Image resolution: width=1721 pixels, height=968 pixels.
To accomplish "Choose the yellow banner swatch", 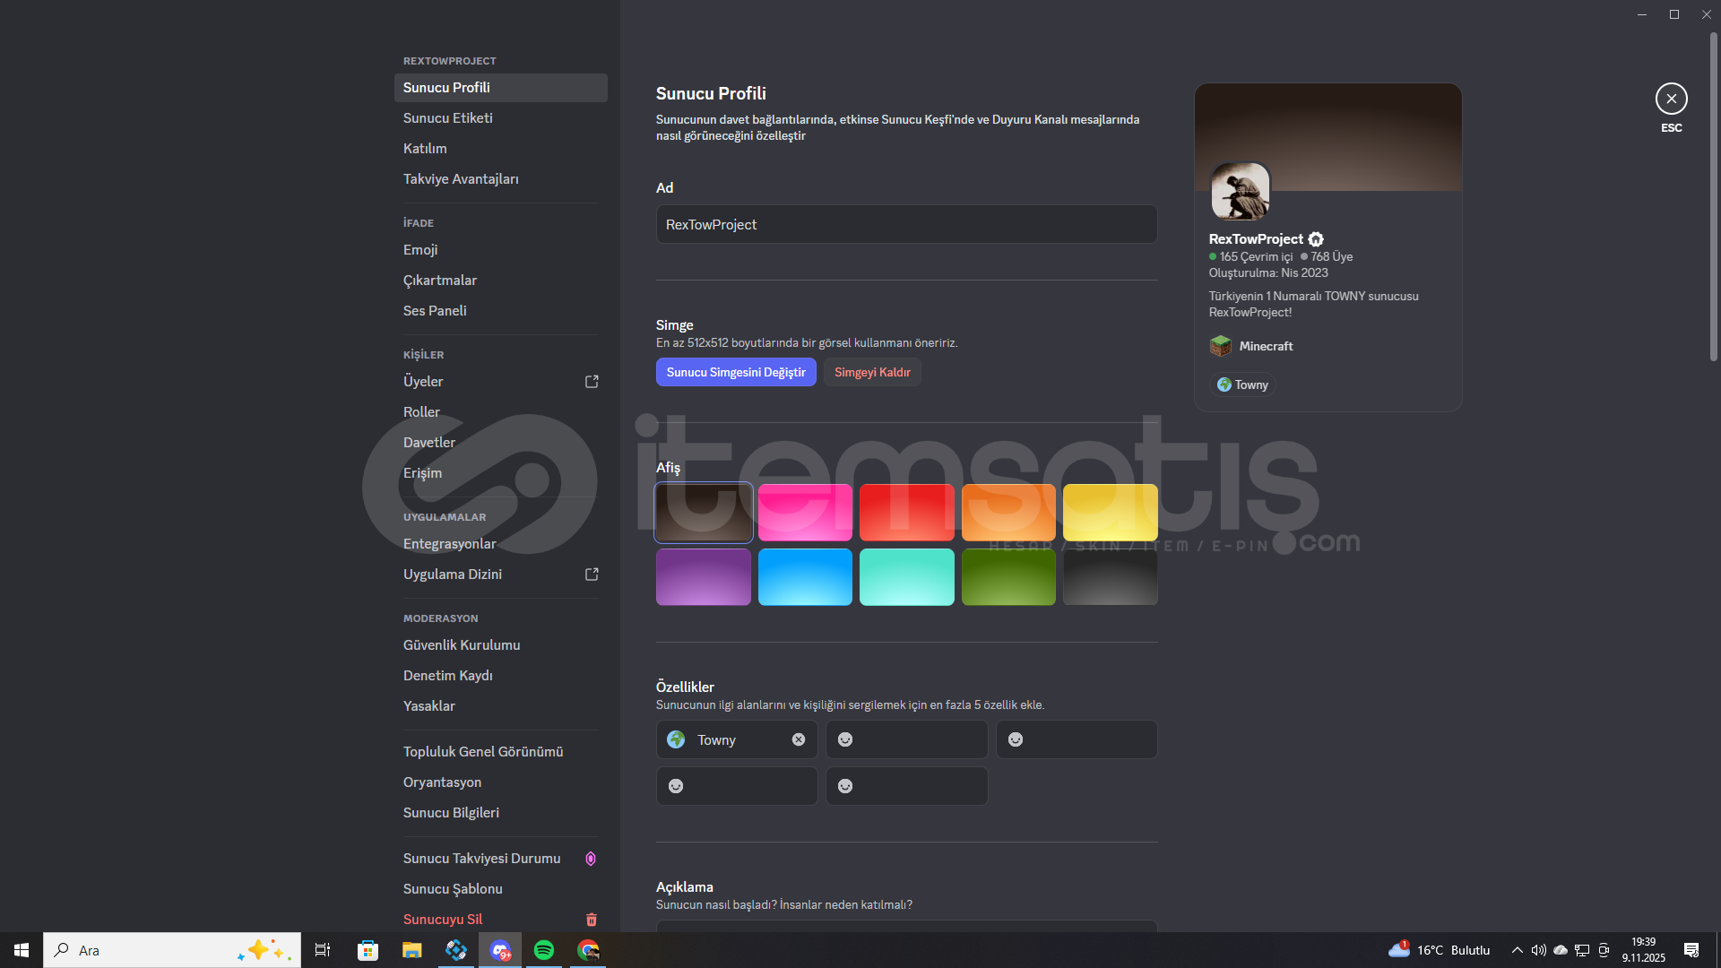I will pos(1110,513).
